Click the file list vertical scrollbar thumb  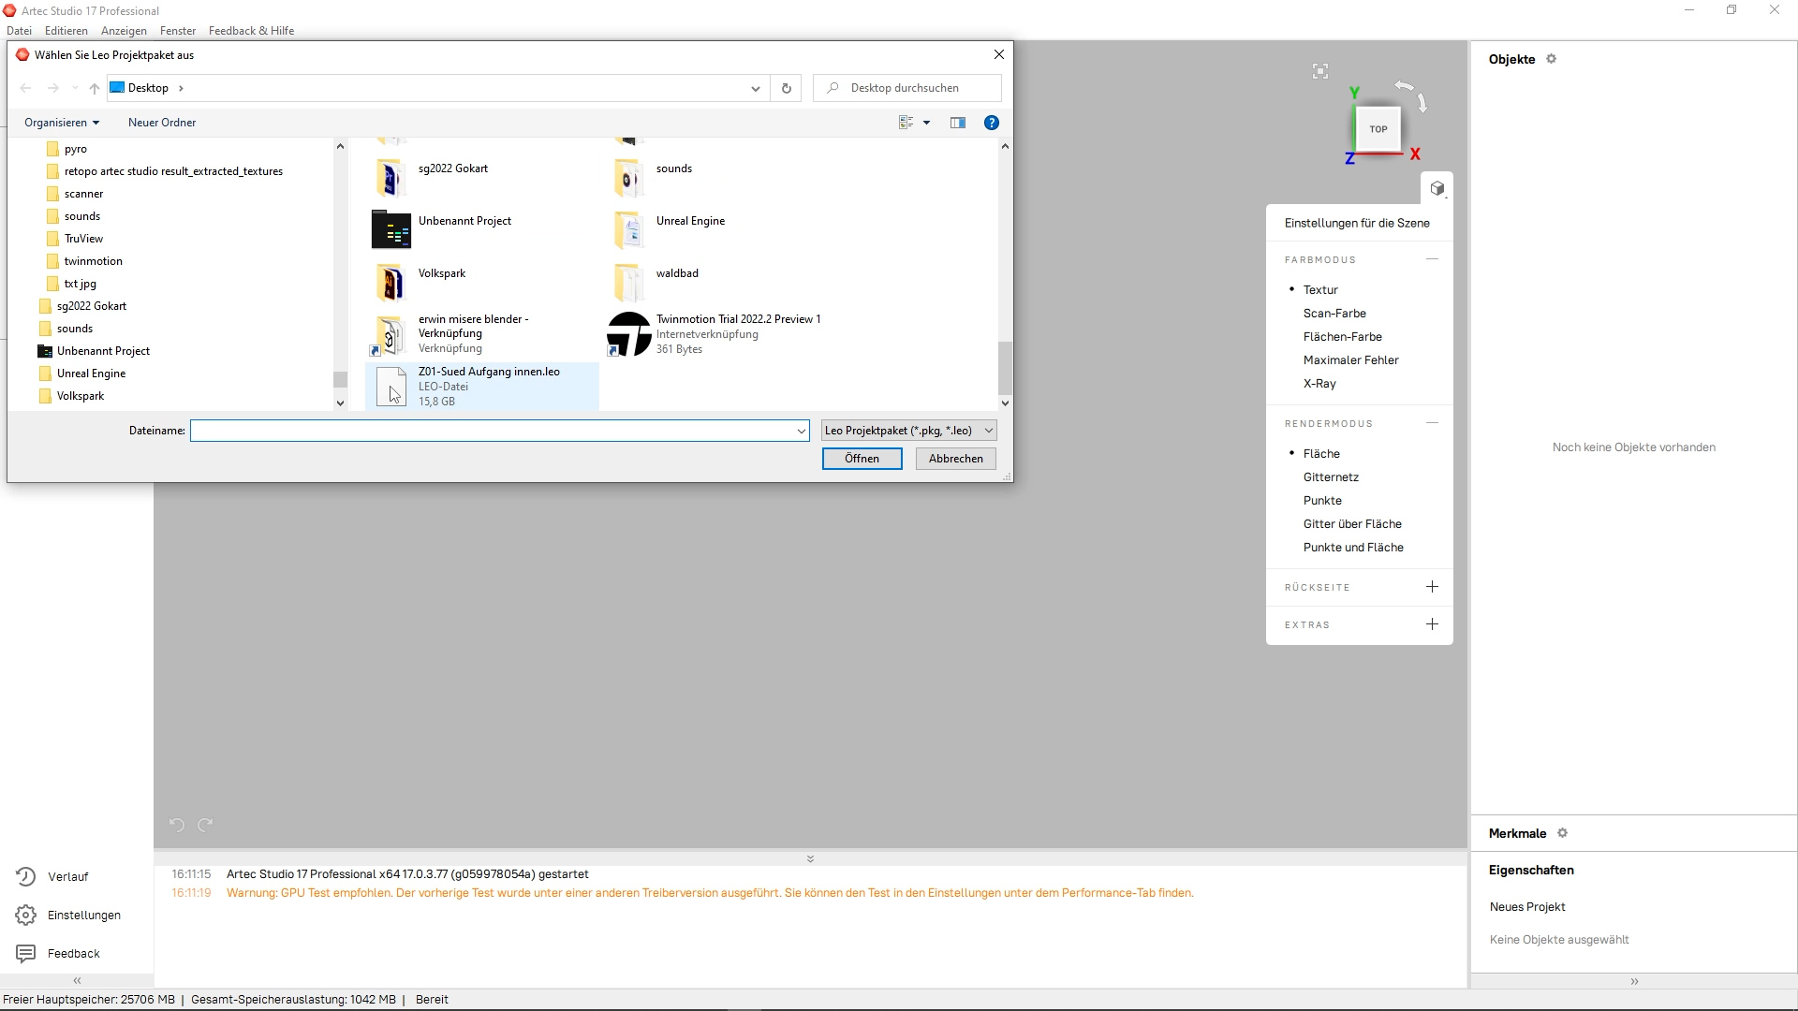tap(1005, 368)
